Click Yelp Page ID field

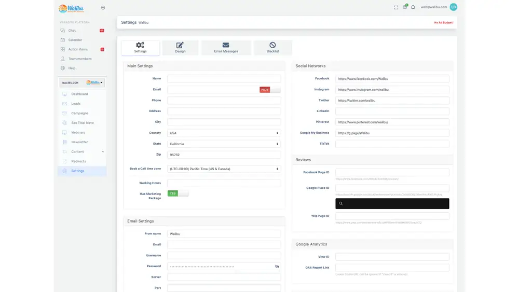tap(392, 216)
